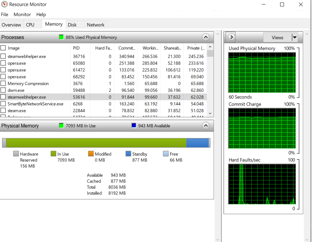Viewport: 312px width, 242px height.
Task: Open the Help menu
Action: tap(41, 15)
